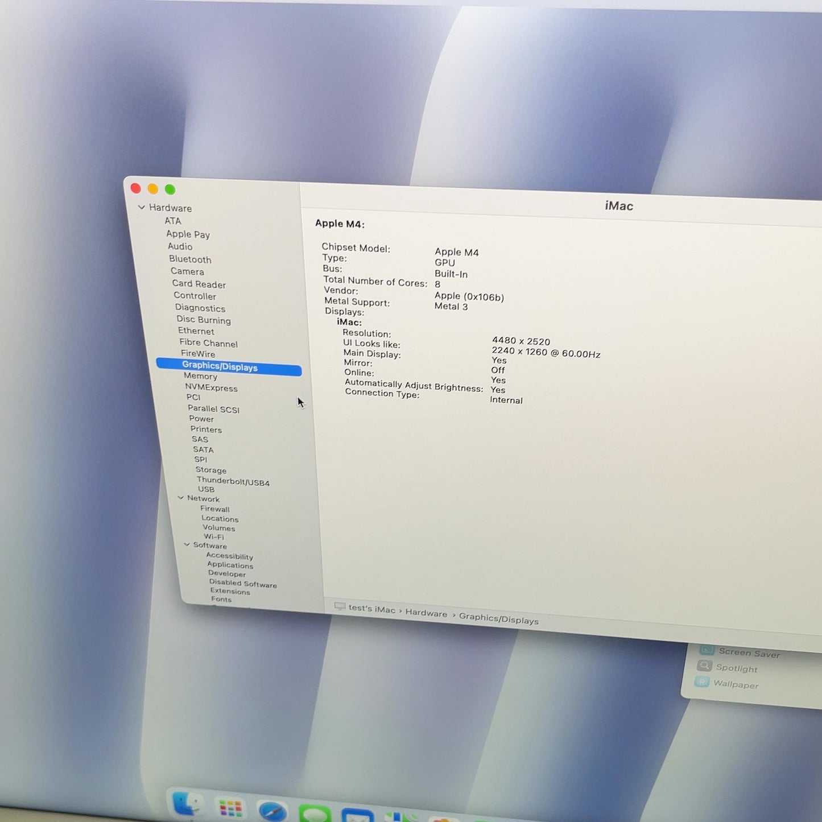Click the "UI Looks like:" label
This screenshot has width=822, height=822.
coord(371,344)
